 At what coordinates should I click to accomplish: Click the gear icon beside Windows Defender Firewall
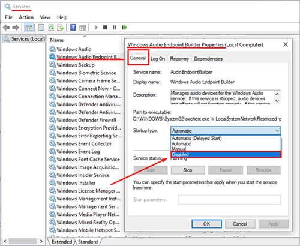coord(52,119)
